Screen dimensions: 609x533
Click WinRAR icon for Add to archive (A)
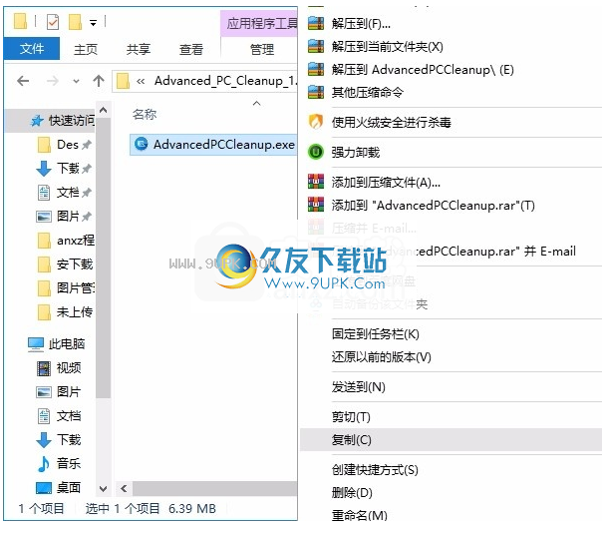(316, 182)
